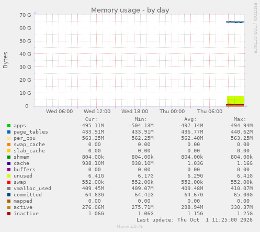The width and height of the screenshot is (260, 232).
Task: Click the page_tables legend color swatch
Action: (x=9, y=132)
